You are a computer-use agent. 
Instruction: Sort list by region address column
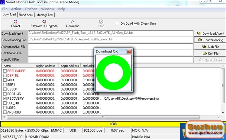pyautogui.click(x=46, y=66)
